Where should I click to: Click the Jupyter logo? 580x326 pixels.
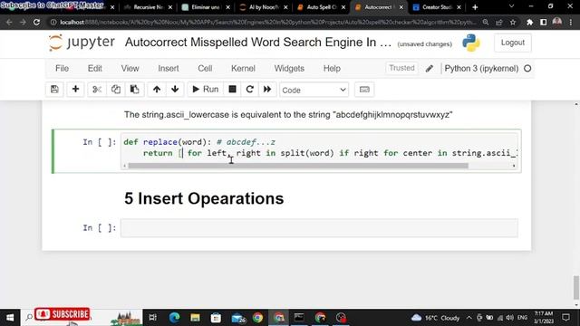pos(82,43)
